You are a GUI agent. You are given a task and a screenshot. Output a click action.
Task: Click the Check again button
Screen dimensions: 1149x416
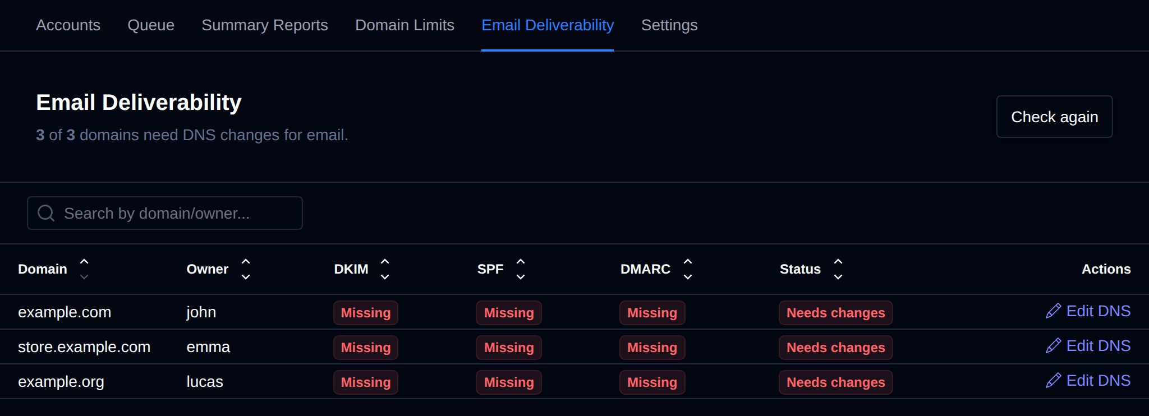(1054, 117)
